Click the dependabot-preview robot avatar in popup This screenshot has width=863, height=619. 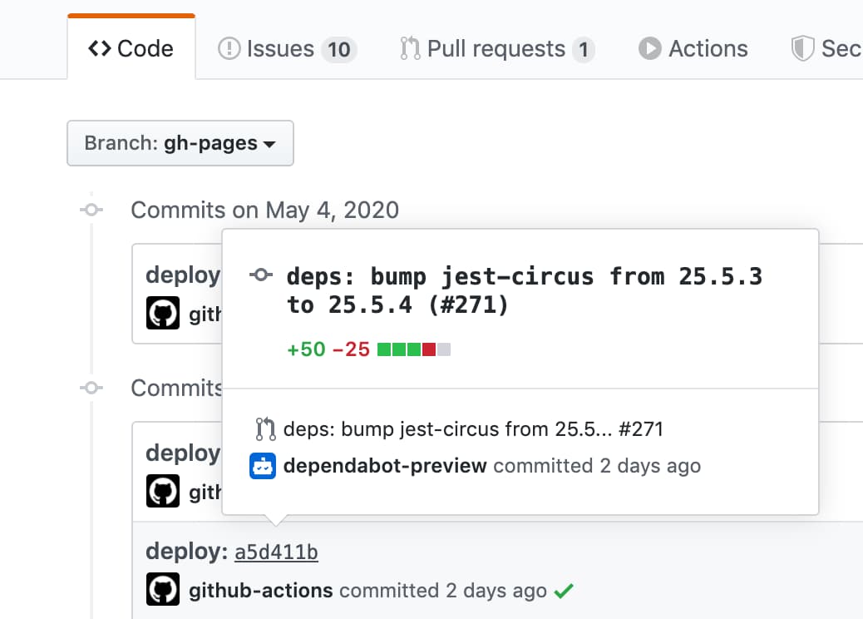click(x=262, y=466)
